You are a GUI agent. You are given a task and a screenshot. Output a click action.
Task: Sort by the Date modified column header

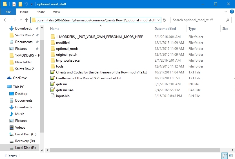pos(165,29)
